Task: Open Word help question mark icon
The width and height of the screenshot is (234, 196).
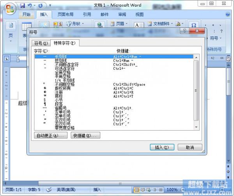Action: click(228, 14)
